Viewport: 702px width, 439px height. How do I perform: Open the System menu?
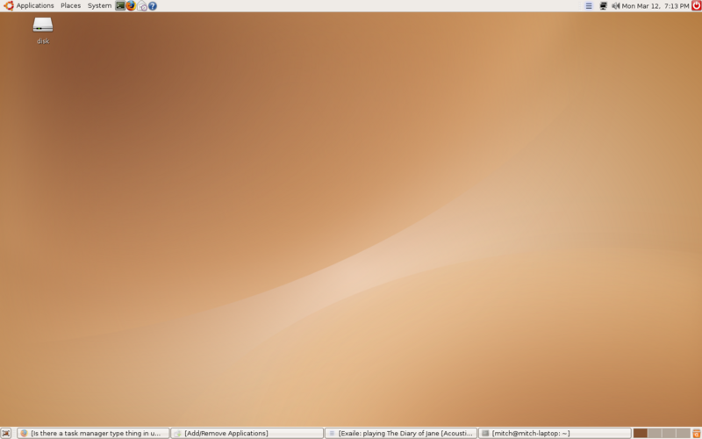pyautogui.click(x=99, y=6)
